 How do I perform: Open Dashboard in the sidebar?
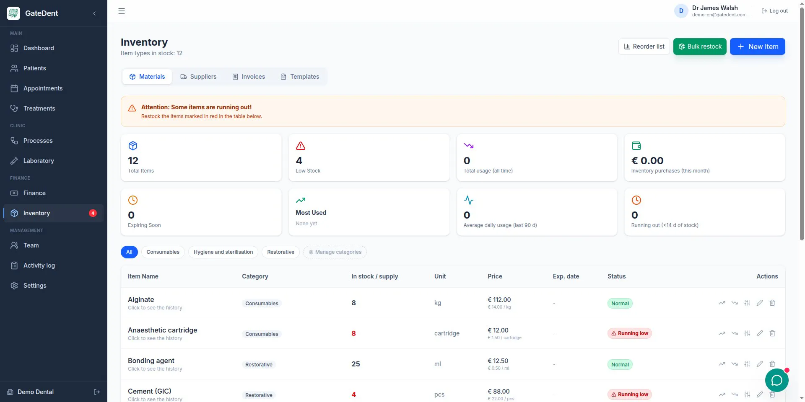(x=53, y=48)
